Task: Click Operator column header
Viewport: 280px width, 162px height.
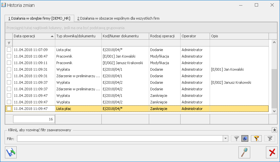Action: 195,36
